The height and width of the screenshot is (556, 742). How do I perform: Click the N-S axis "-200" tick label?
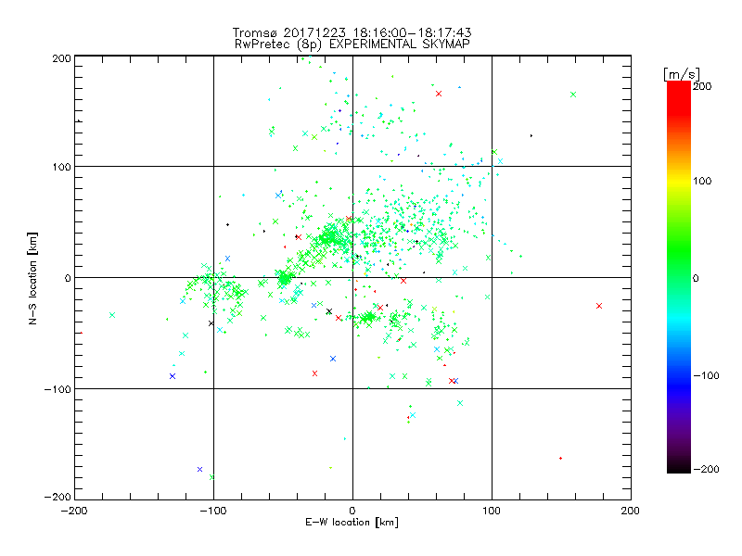click(58, 498)
